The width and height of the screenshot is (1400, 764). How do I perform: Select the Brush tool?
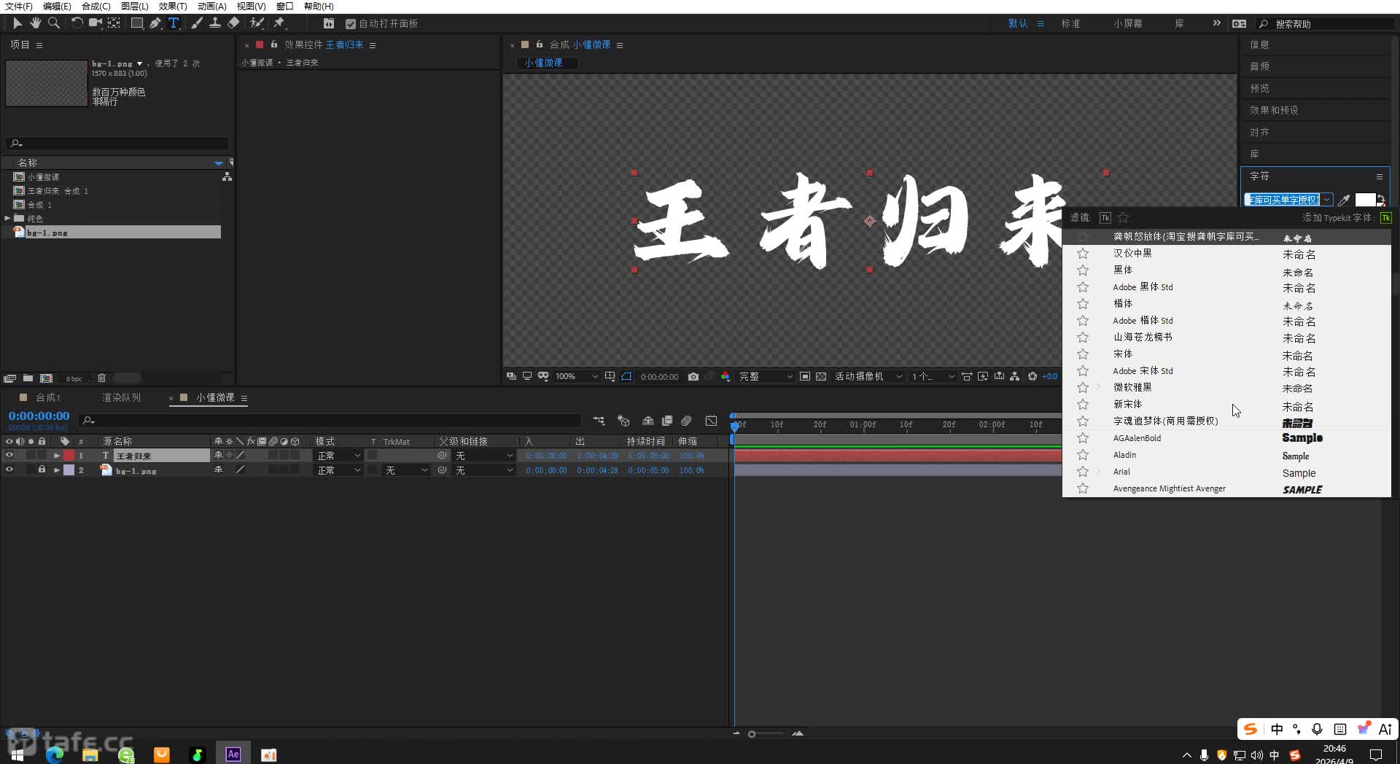pos(197,23)
